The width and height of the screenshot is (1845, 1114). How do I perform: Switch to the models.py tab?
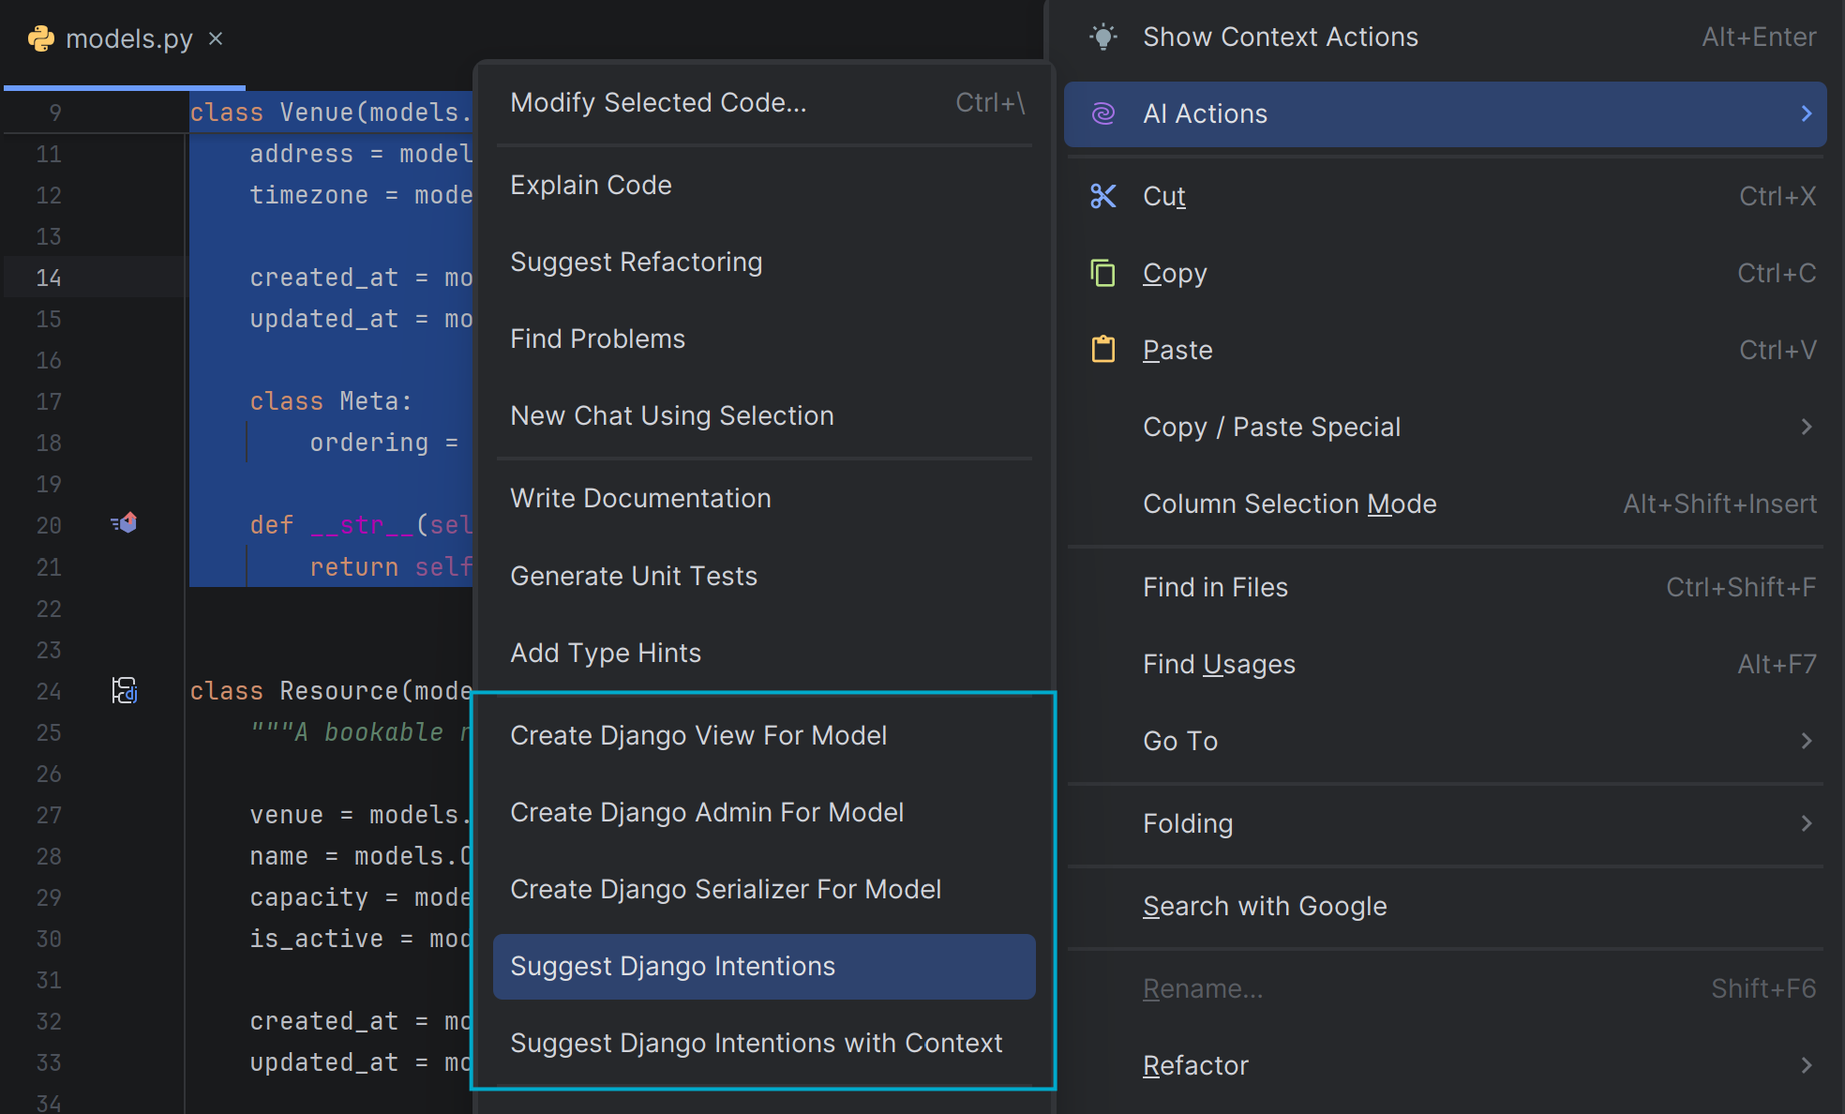[125, 38]
